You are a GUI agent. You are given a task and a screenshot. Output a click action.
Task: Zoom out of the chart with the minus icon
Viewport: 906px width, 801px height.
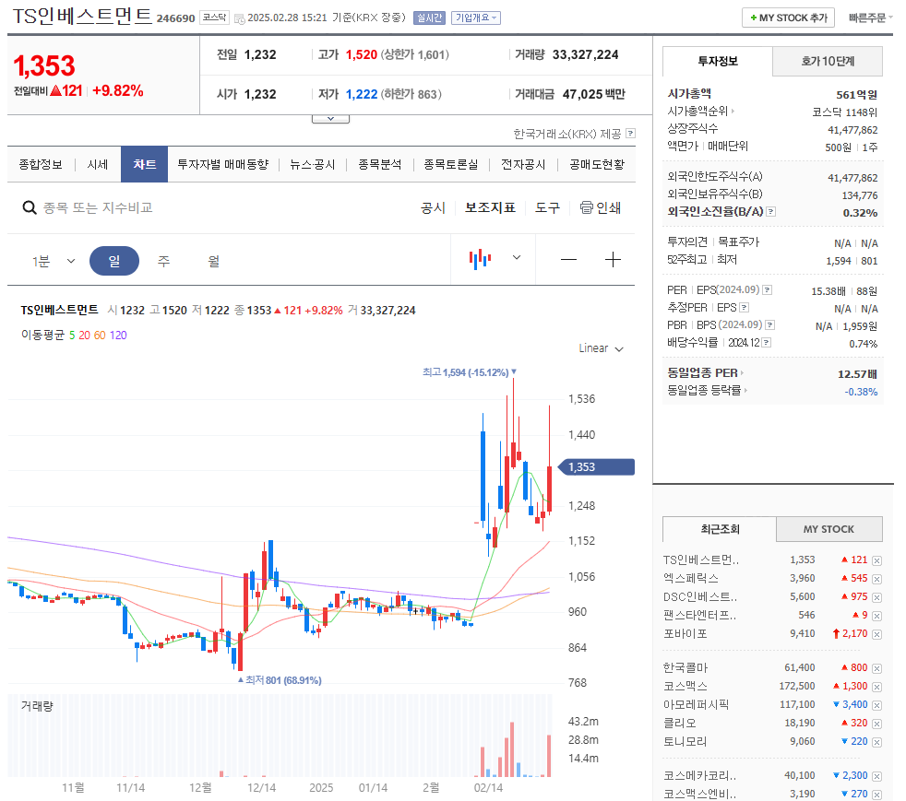[x=568, y=260]
